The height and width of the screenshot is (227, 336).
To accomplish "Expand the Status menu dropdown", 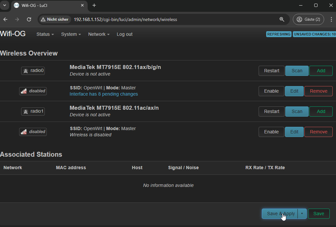I will (x=45, y=34).
